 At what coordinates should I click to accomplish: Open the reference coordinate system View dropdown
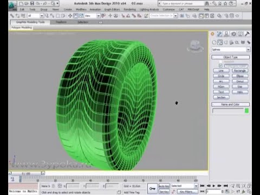pos(92,16)
